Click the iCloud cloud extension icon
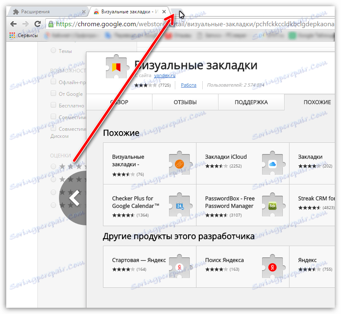This screenshot has height=314, width=341. 272,164
